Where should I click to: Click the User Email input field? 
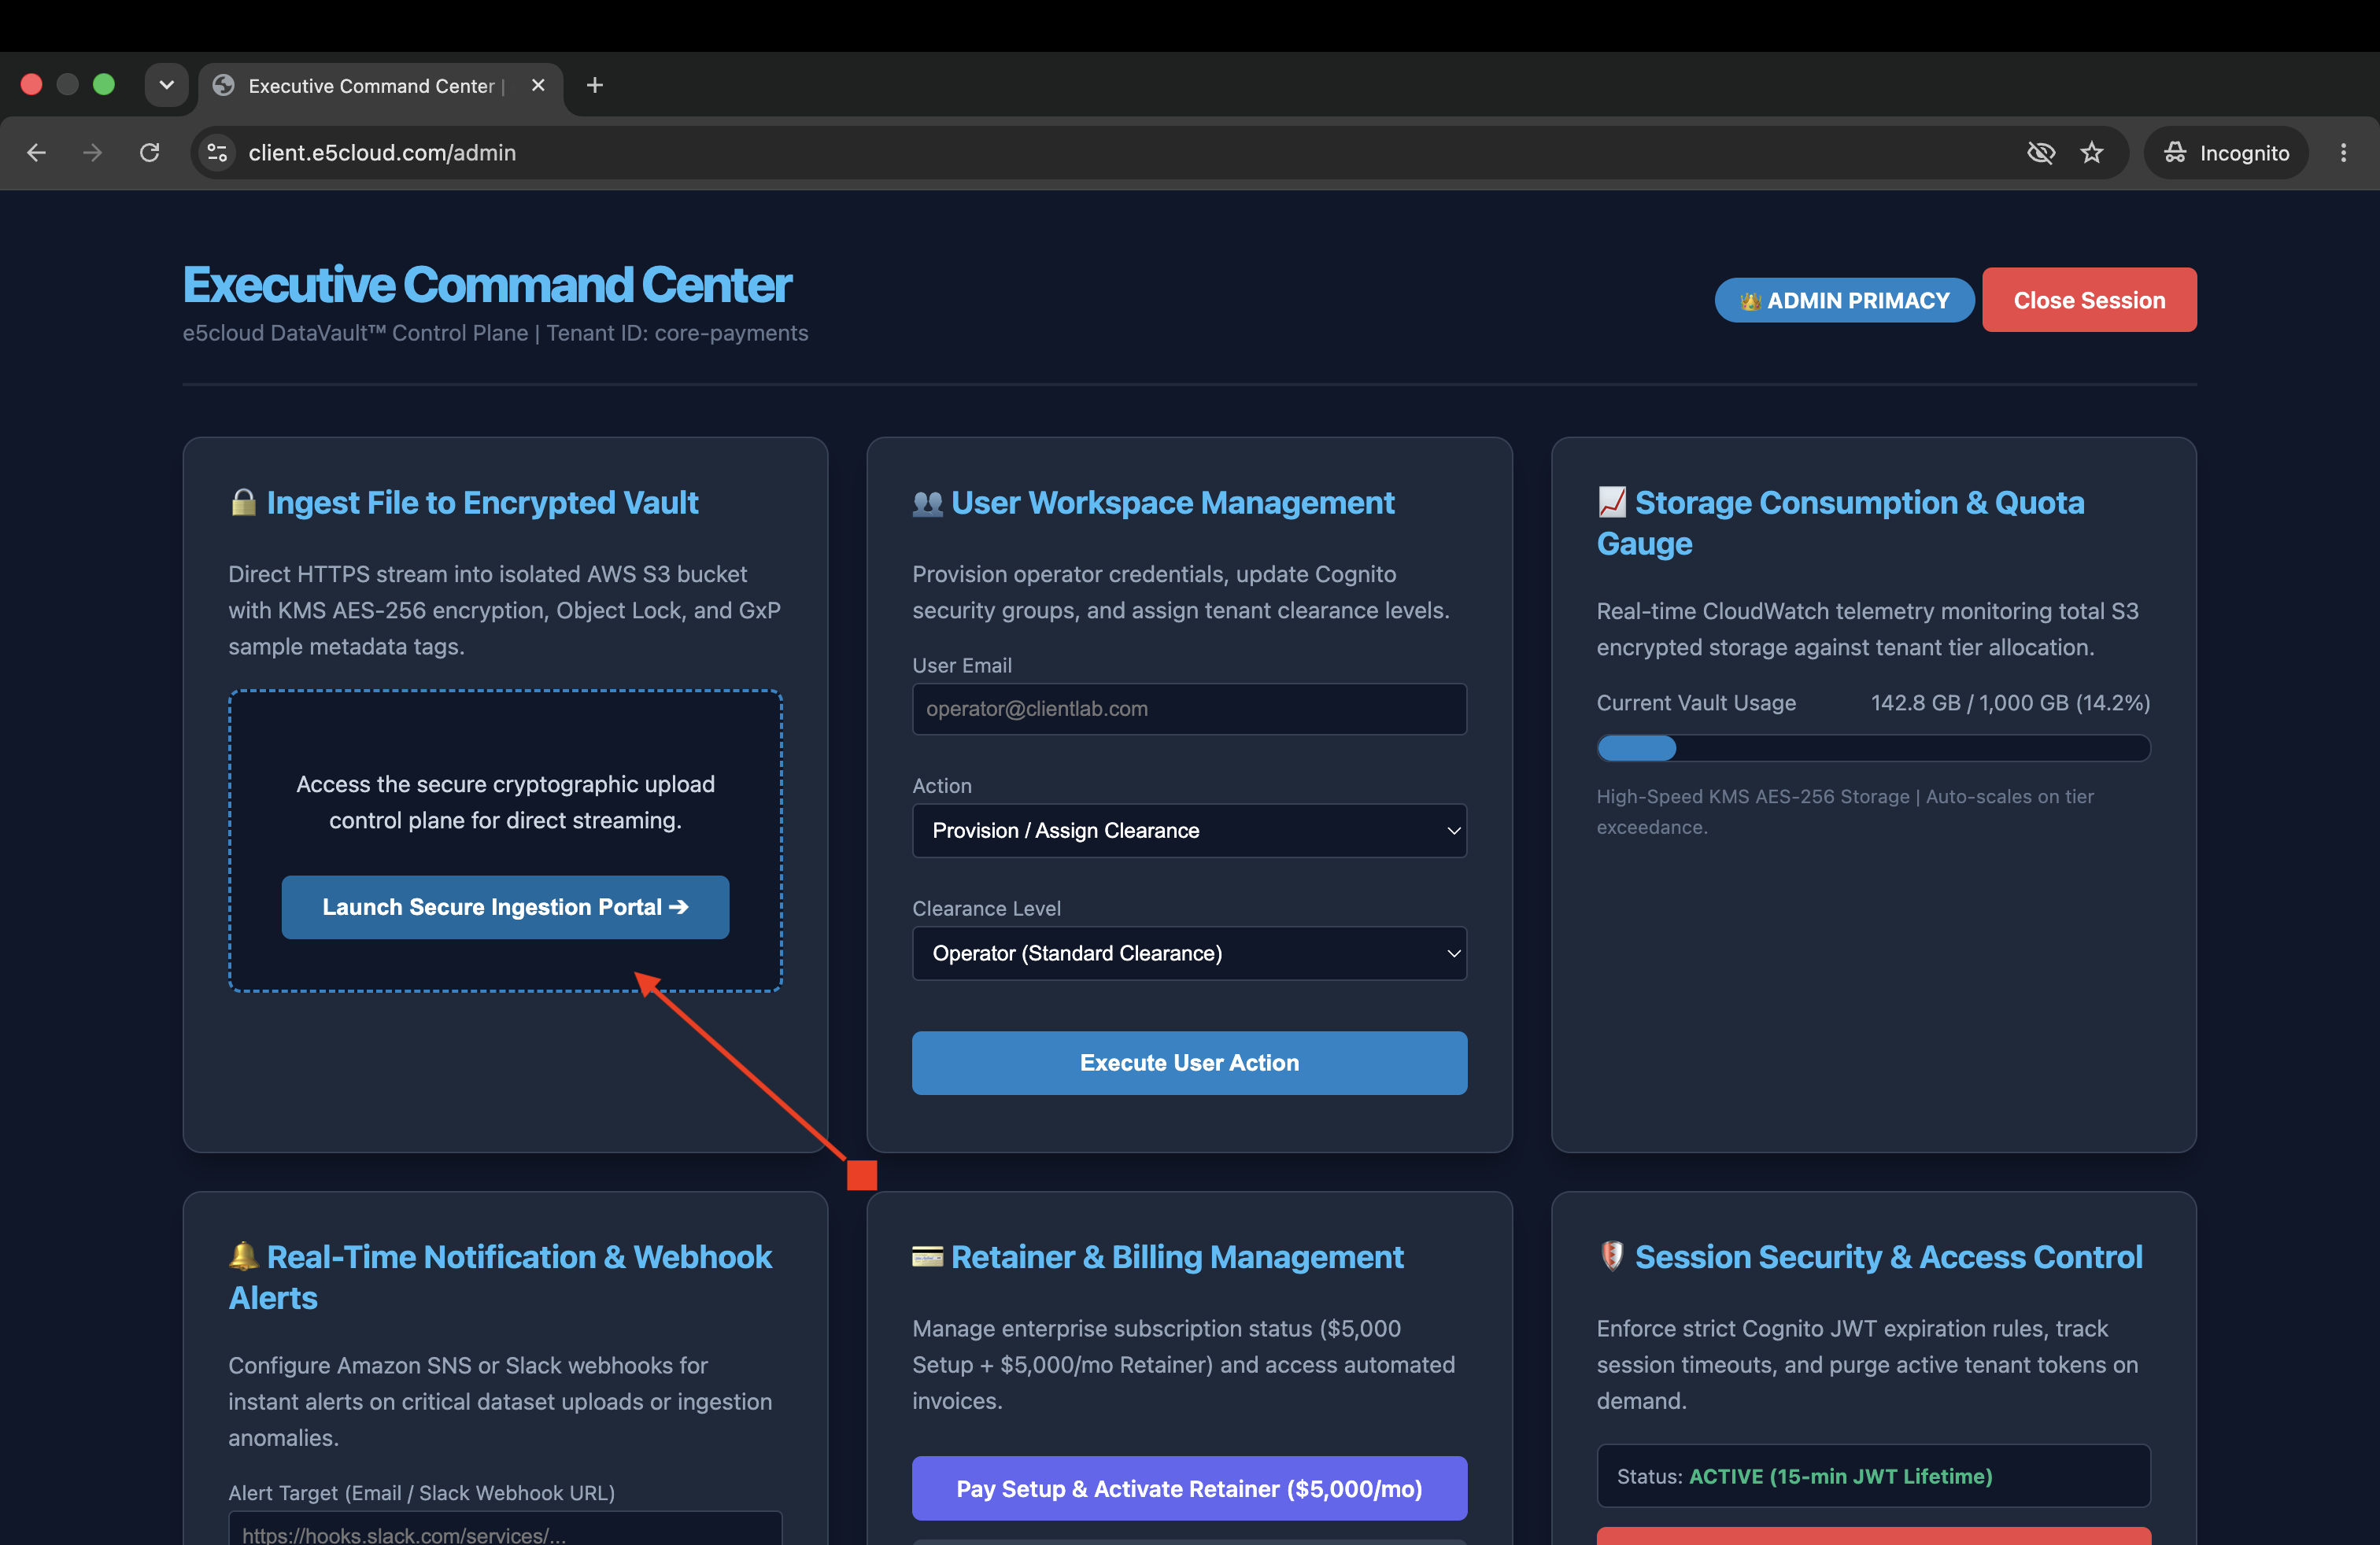click(x=1189, y=709)
